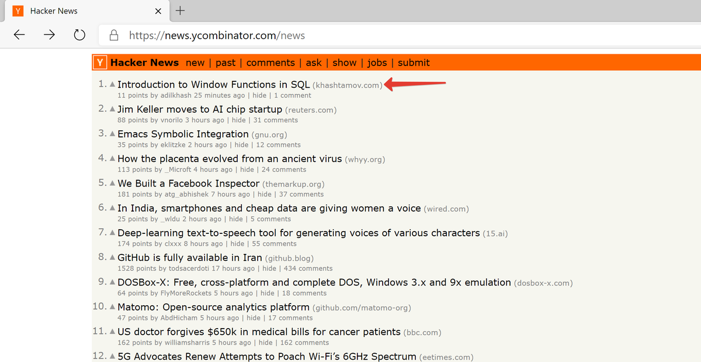Upvote the Facebook Inspector story
Screen dimensions: 701x362
coord(112,183)
